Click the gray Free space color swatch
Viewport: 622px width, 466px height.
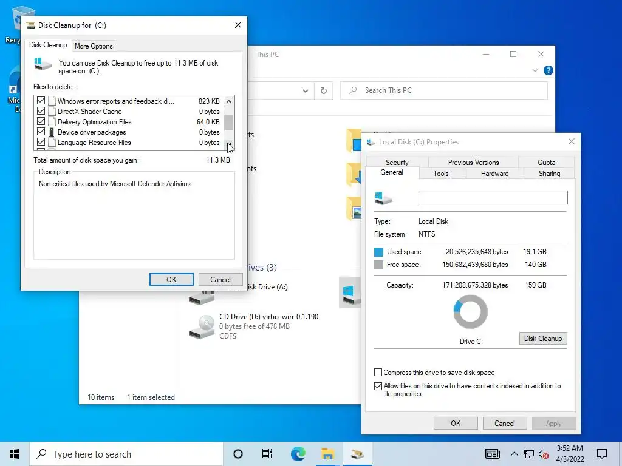click(x=378, y=265)
